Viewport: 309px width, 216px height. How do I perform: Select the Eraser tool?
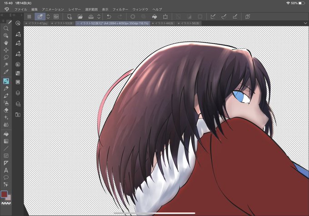(6, 110)
